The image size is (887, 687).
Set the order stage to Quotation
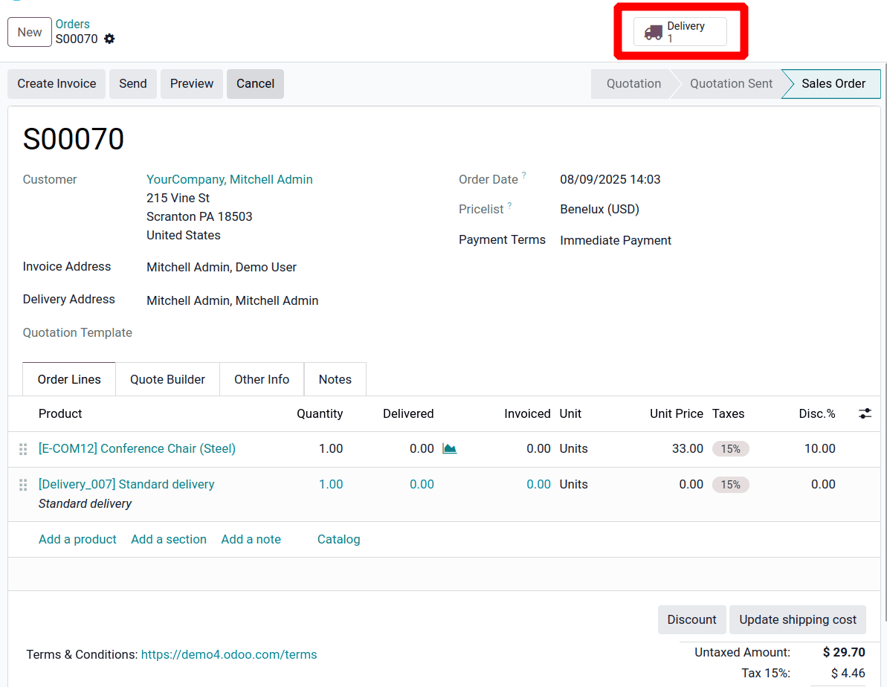point(633,83)
